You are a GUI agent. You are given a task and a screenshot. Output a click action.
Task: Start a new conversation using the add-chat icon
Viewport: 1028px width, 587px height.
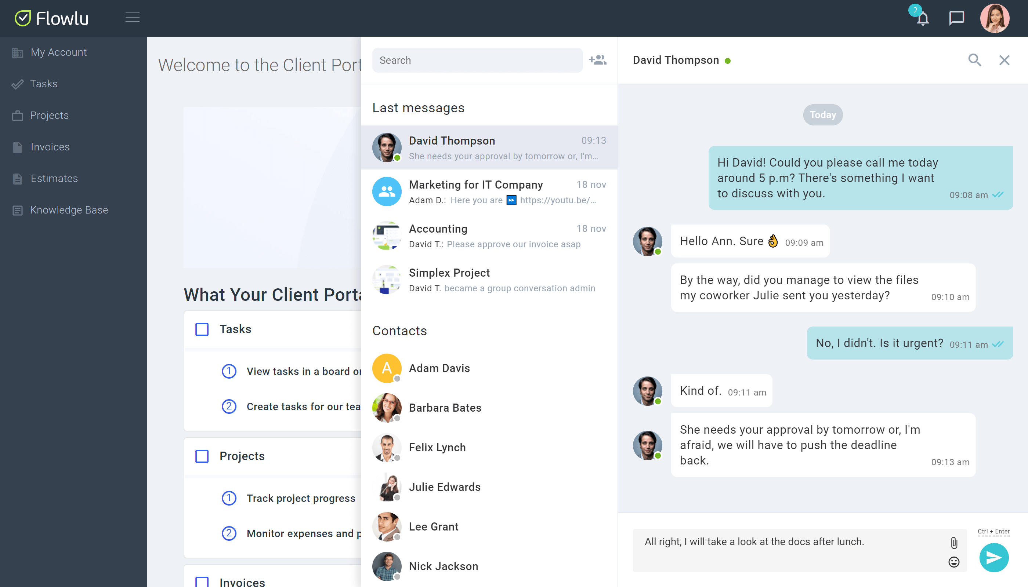coord(597,60)
